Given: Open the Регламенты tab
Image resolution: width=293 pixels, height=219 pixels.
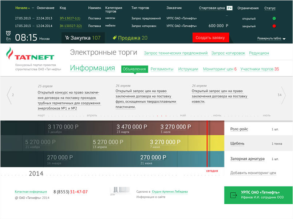Looking at the screenshot, I should pyautogui.click(x=162, y=69).
